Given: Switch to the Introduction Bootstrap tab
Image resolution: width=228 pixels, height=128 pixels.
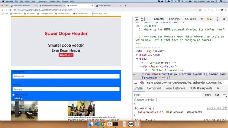Looking at the screenshot, I should pyautogui.click(x=21, y=6).
